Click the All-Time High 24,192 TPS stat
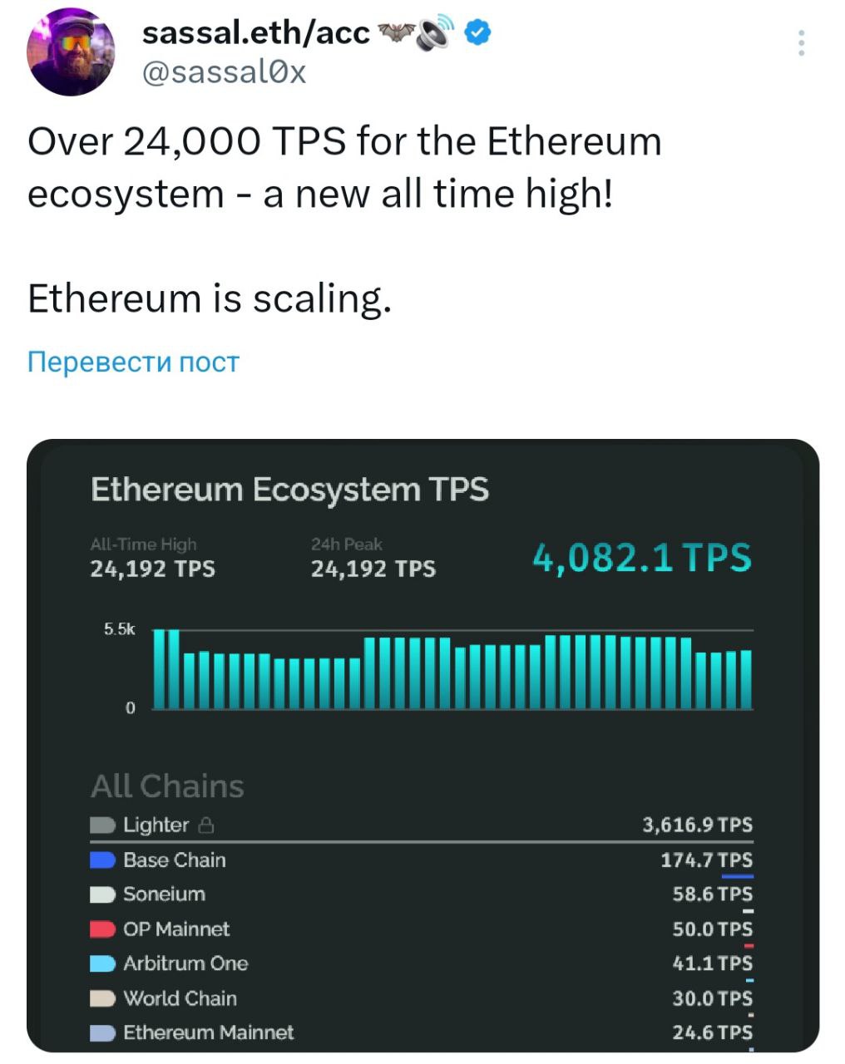 (x=152, y=569)
